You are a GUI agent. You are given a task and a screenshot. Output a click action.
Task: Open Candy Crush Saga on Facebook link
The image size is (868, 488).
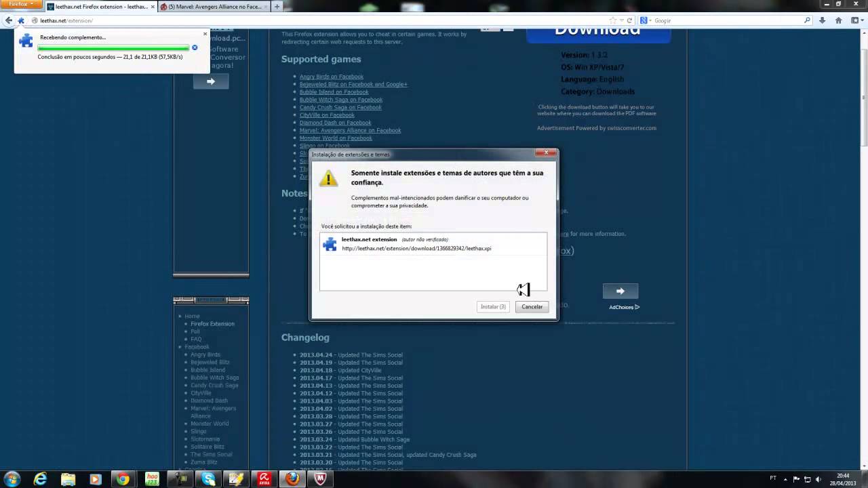tap(340, 107)
